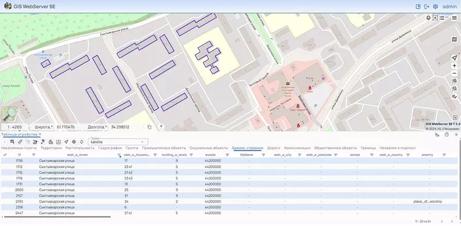461x226 pixels.
Task: Open the settings gear in header
Action: (436, 6)
